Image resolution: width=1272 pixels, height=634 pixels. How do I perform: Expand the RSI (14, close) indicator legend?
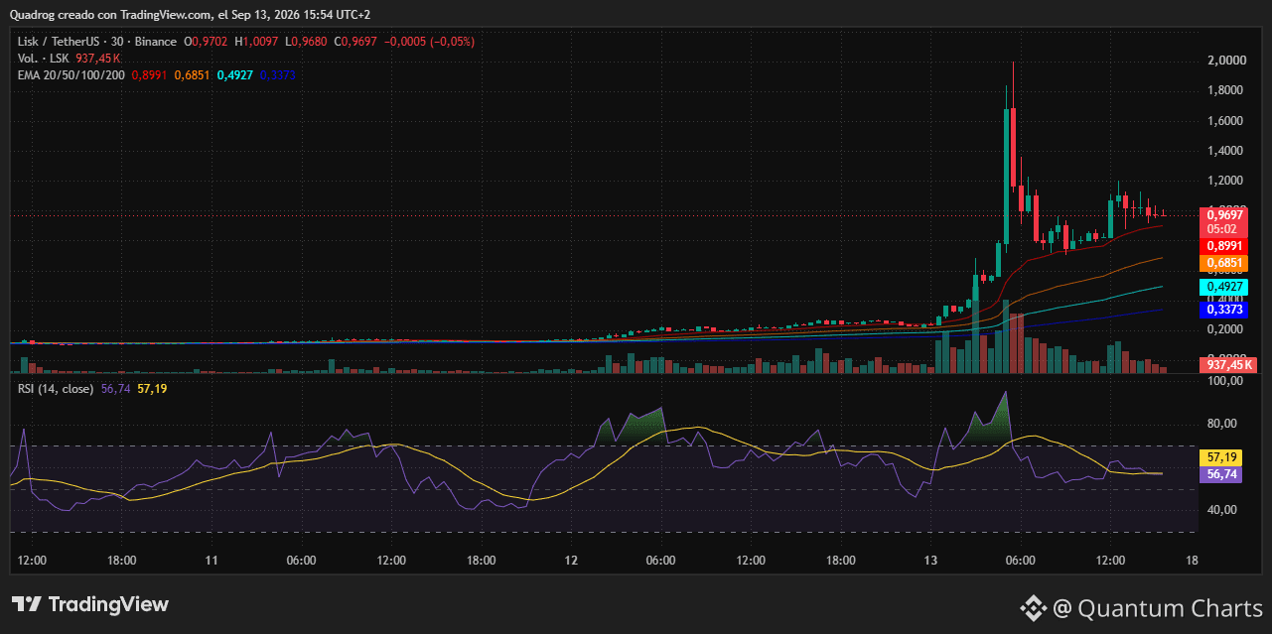tap(56, 389)
